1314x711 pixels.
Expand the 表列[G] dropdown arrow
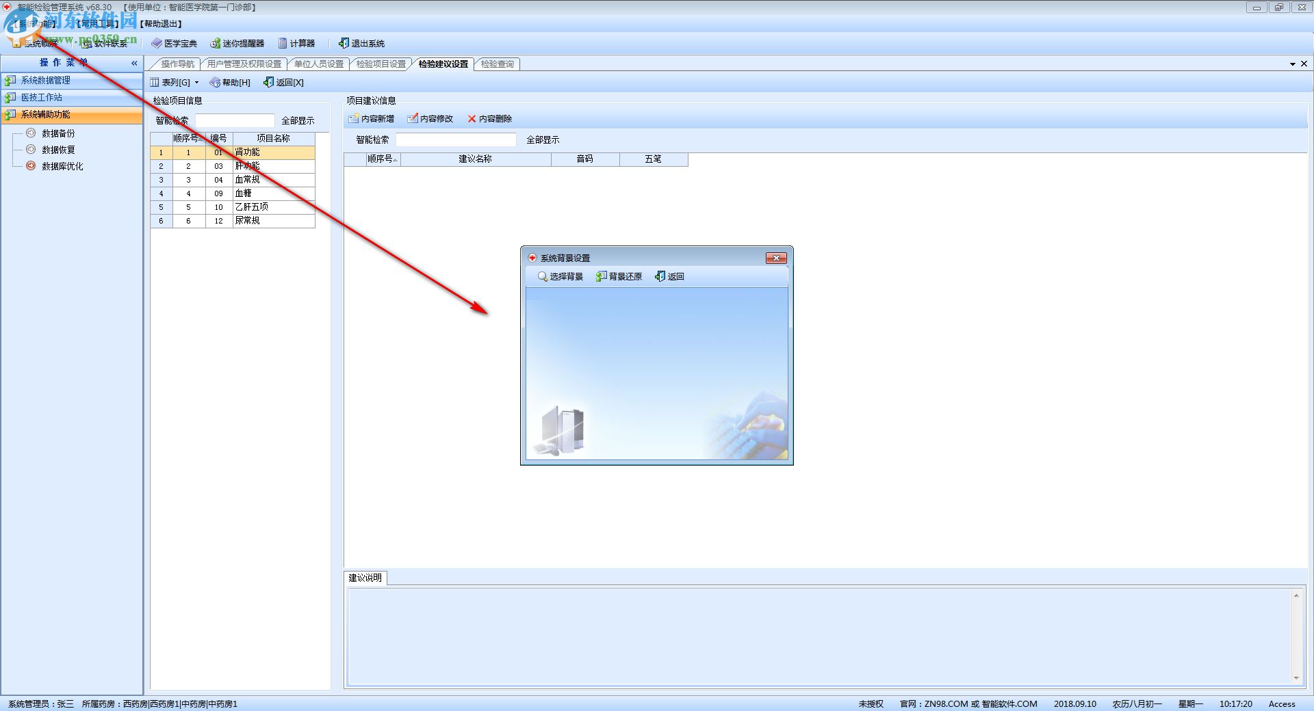[x=197, y=82]
